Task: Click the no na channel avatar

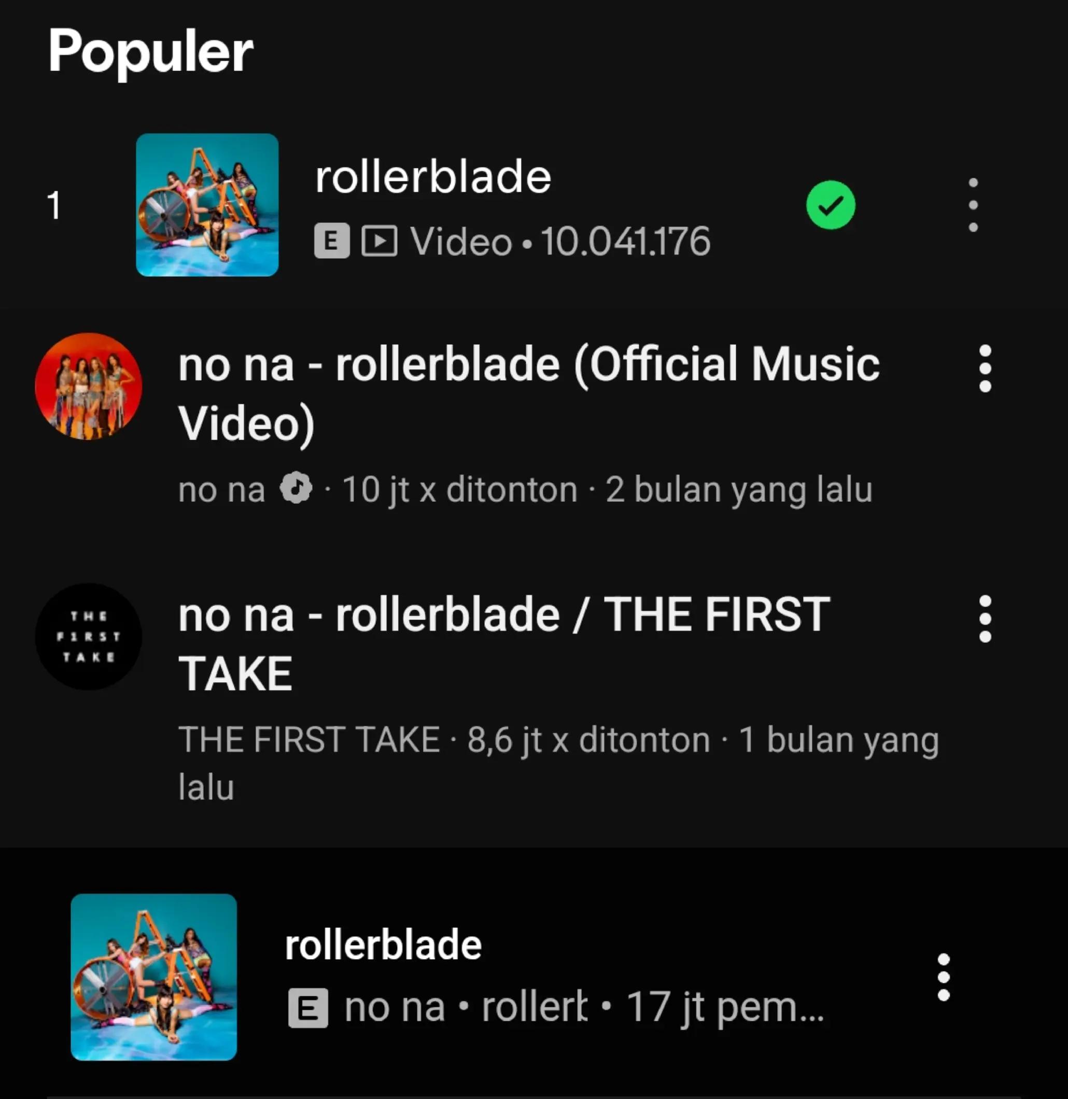Action: tap(89, 386)
